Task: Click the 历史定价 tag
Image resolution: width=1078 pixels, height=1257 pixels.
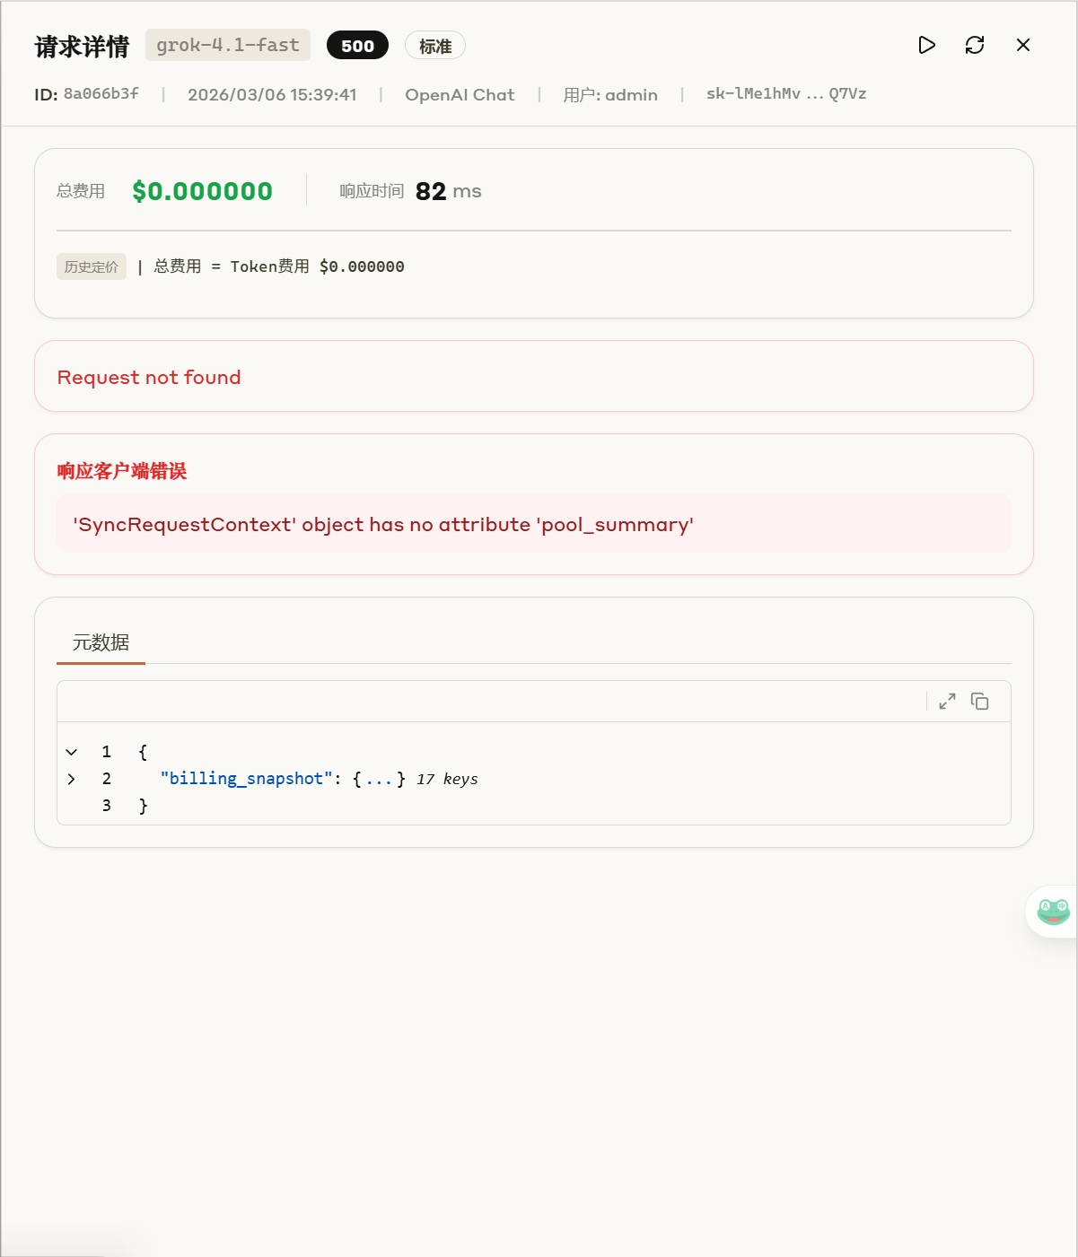Action: (92, 266)
